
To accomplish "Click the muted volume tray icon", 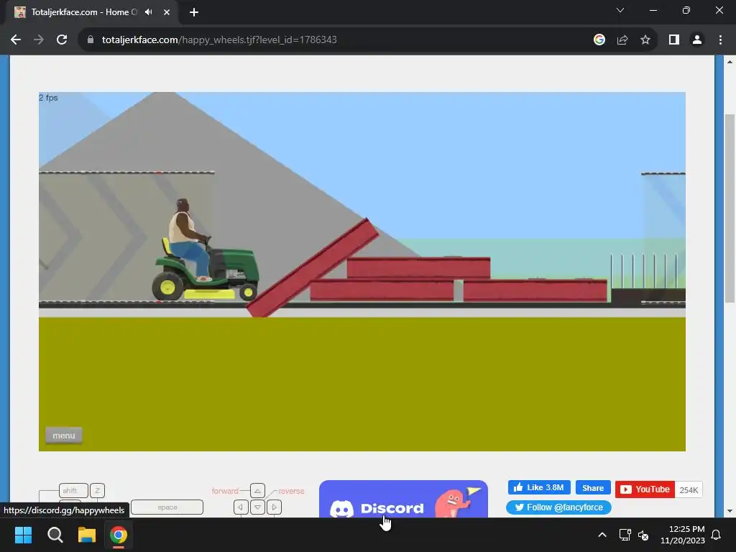I will pos(643,535).
